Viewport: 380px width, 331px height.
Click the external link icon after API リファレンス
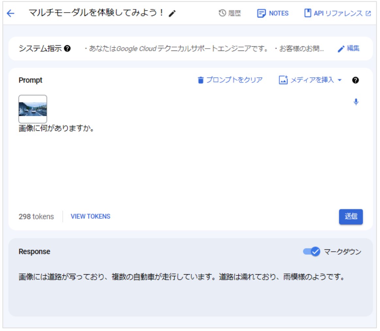pyautogui.click(x=368, y=14)
